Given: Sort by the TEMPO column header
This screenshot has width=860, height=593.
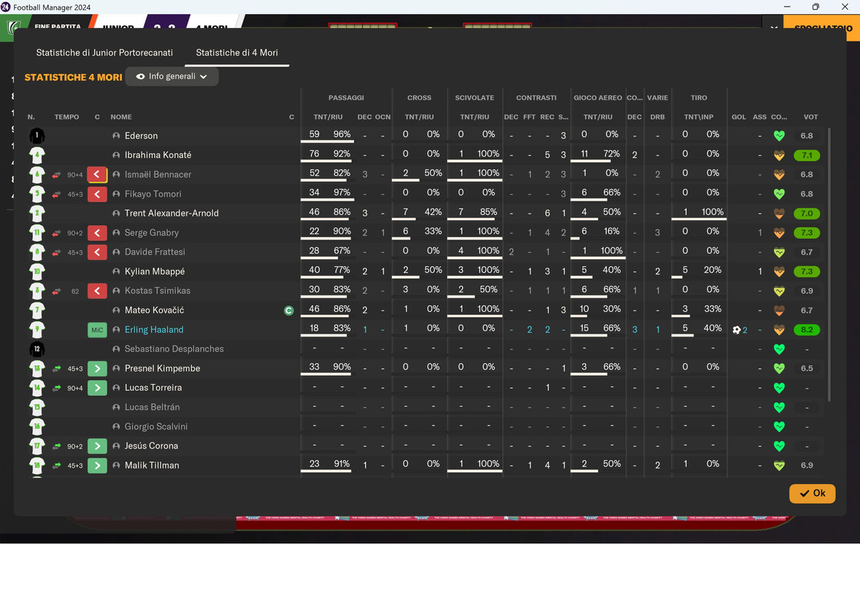Looking at the screenshot, I should (x=67, y=117).
